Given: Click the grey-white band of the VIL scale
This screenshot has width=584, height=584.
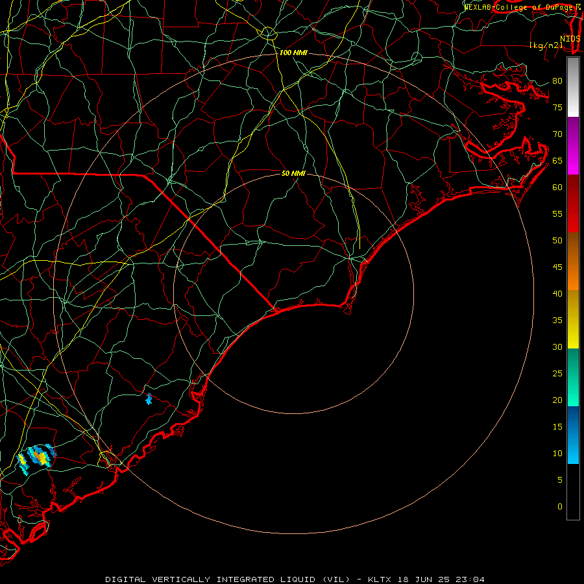Looking at the screenshot, I should (x=573, y=87).
